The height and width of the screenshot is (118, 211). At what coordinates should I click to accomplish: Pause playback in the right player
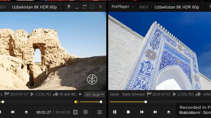click(x=115, y=112)
